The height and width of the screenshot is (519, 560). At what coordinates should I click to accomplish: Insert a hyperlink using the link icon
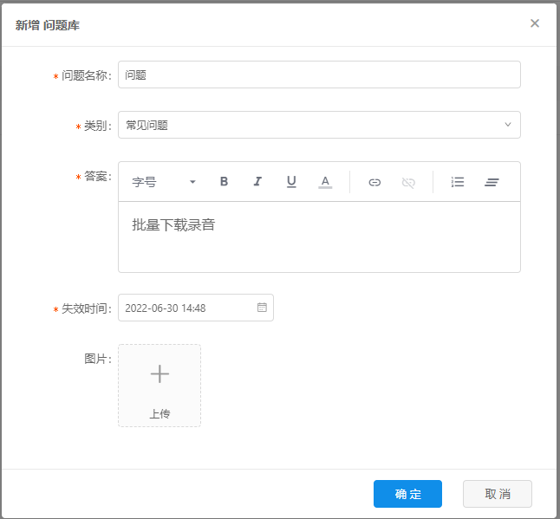click(x=374, y=182)
